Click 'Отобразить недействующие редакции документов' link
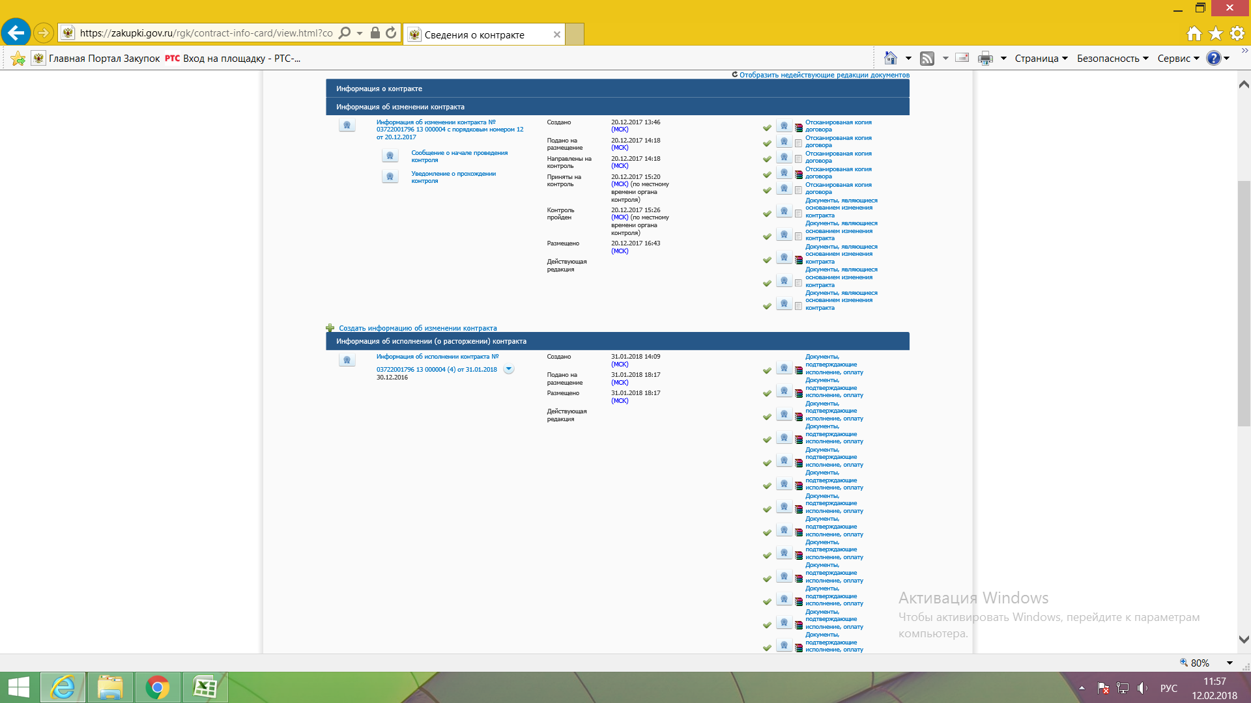 [x=824, y=75]
